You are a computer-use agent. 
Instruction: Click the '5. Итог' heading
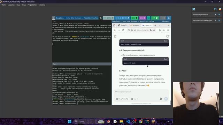(x=123, y=71)
